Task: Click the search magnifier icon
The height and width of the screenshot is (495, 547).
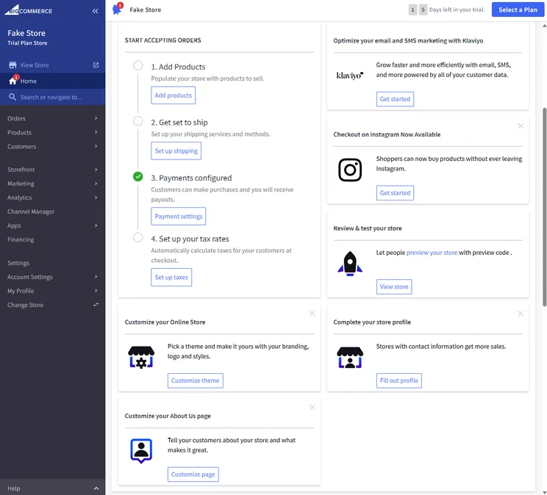Action: pos(12,97)
